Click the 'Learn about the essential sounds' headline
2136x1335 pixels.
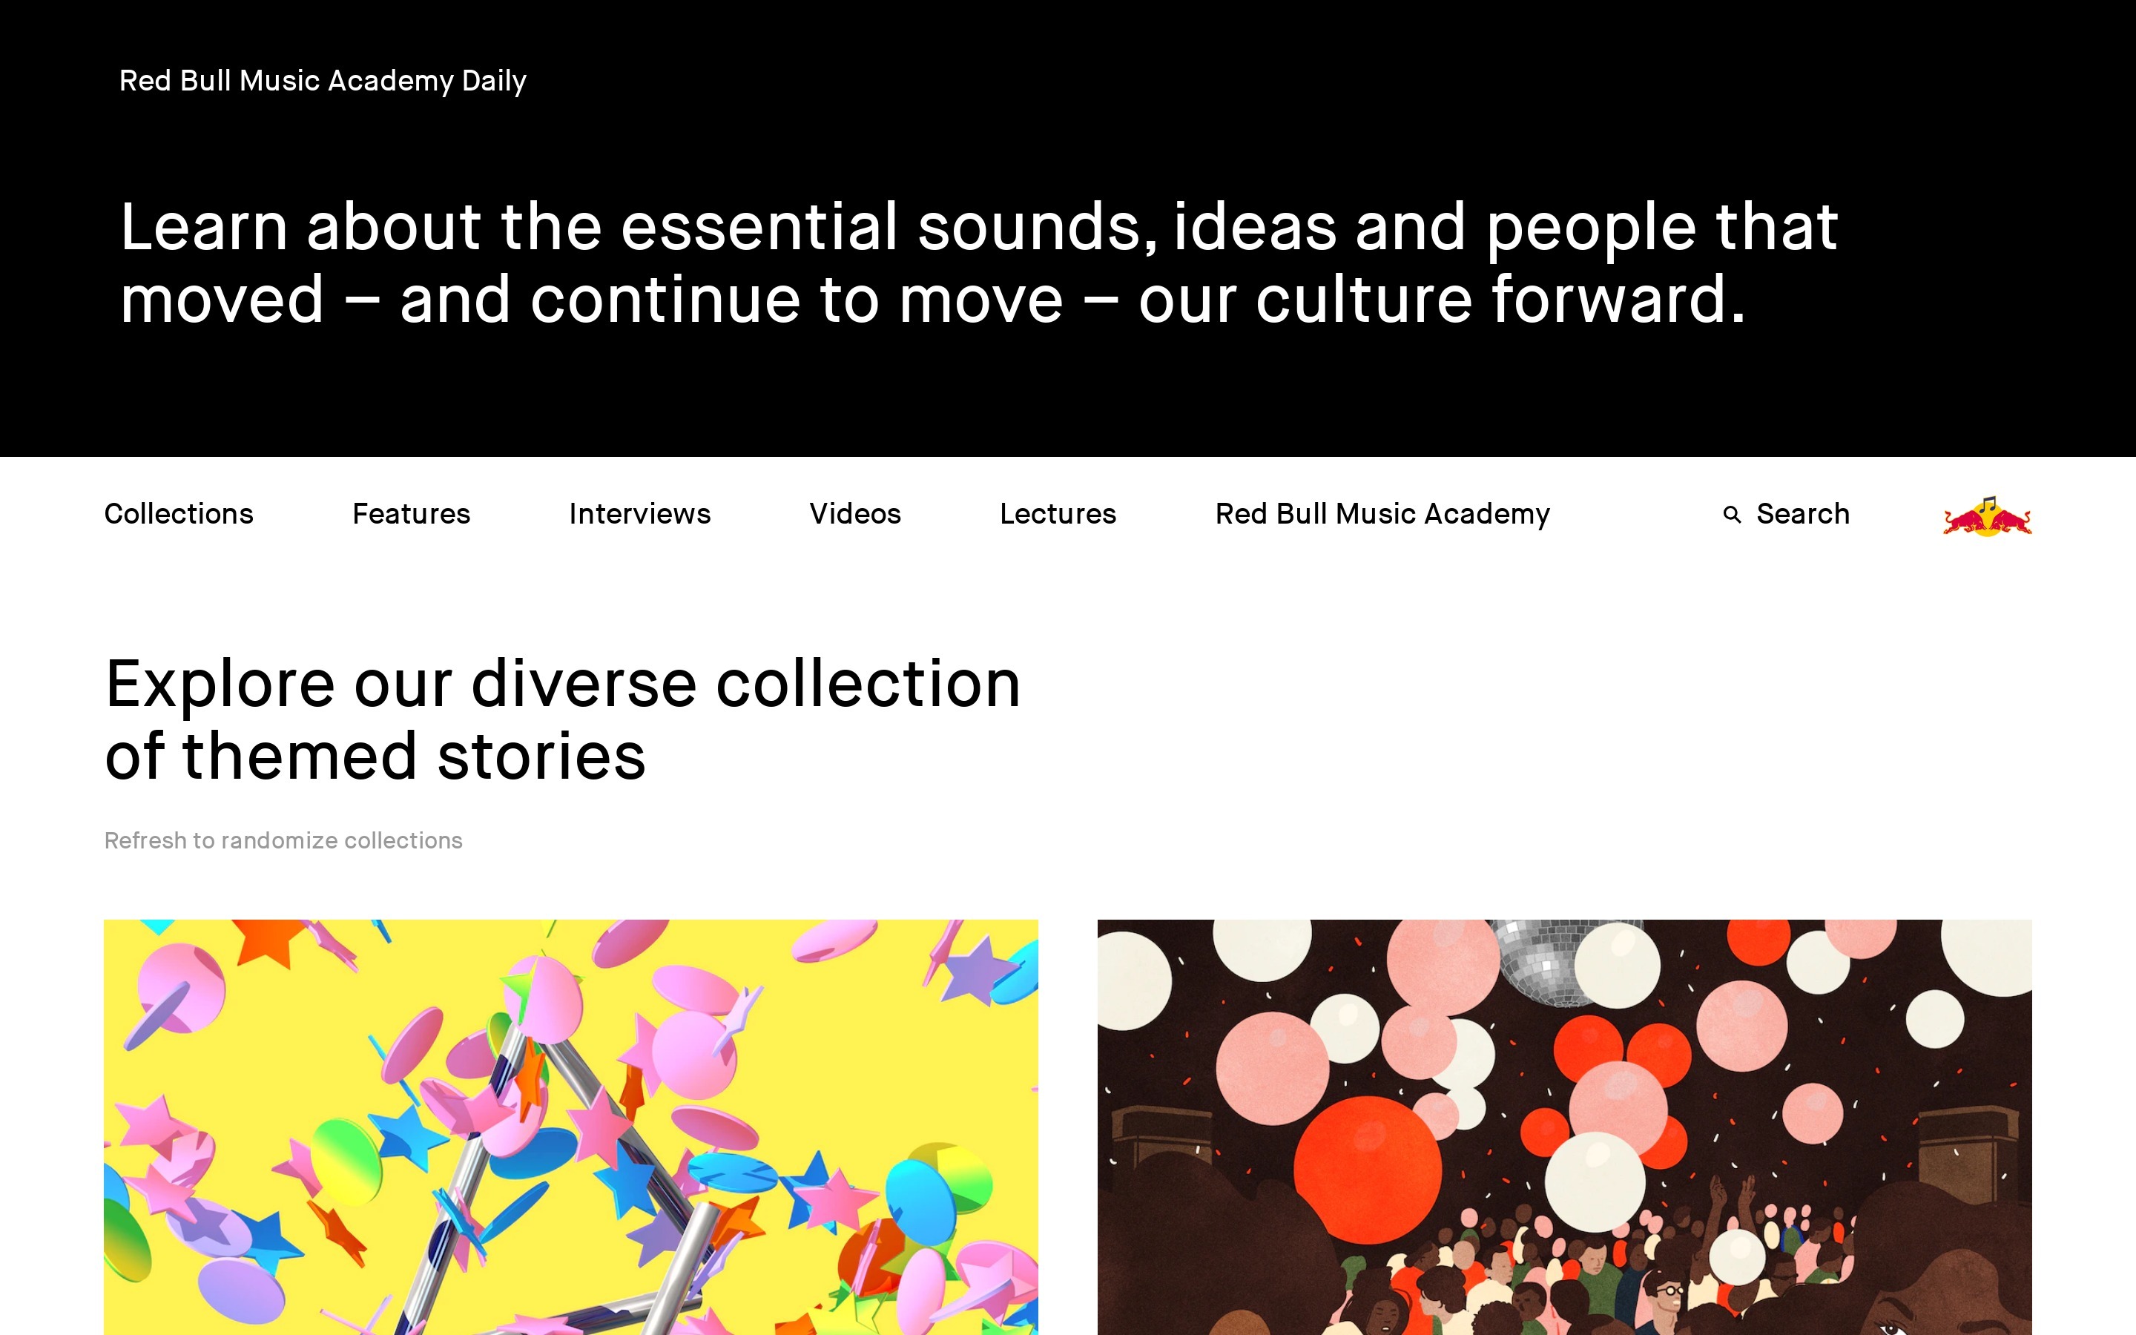[978, 263]
